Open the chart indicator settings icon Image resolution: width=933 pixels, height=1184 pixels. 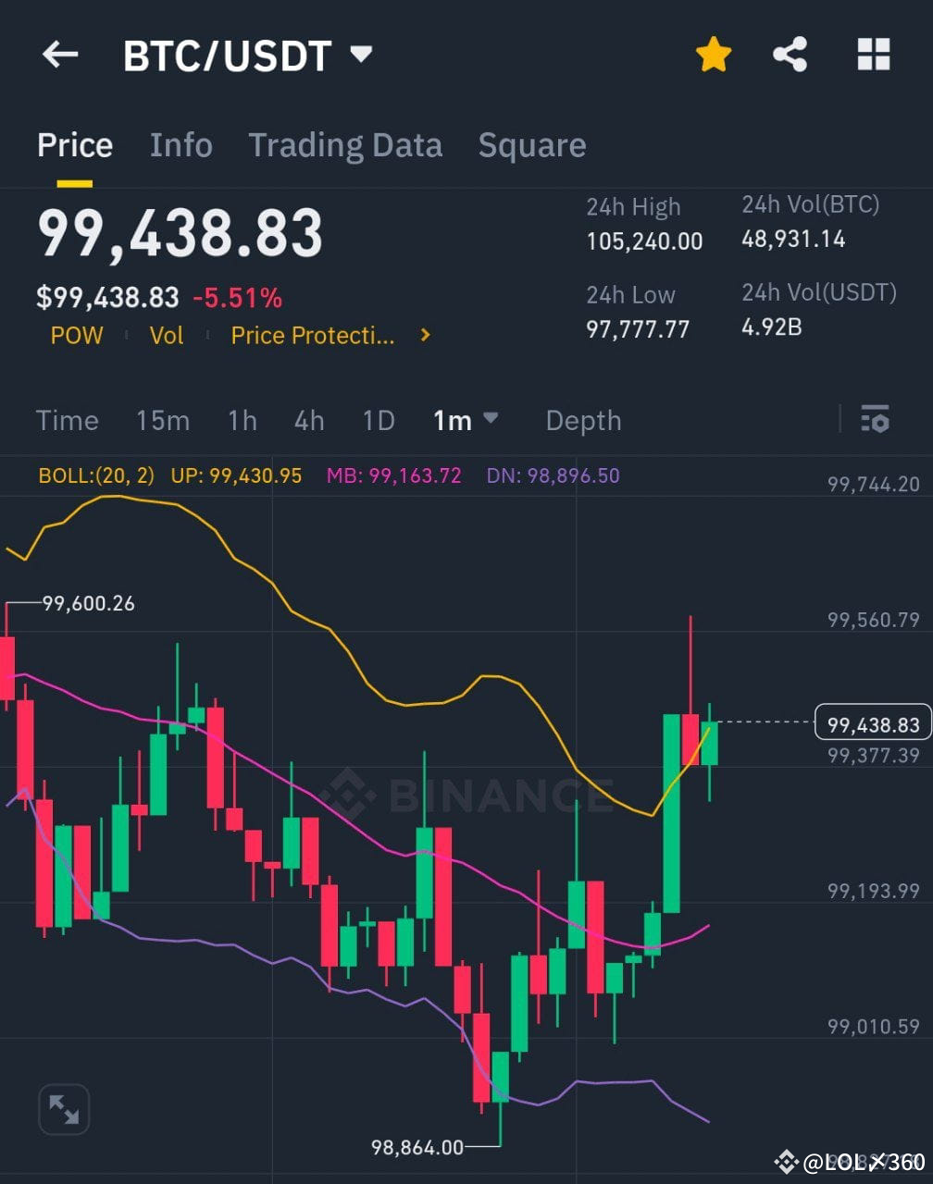[x=875, y=420]
